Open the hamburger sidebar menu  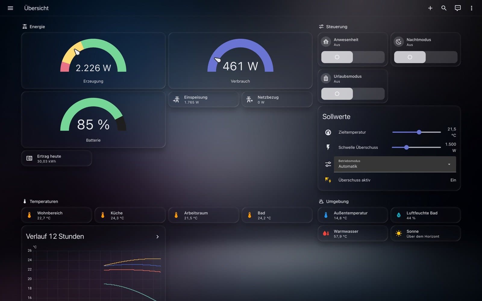pyautogui.click(x=10, y=8)
